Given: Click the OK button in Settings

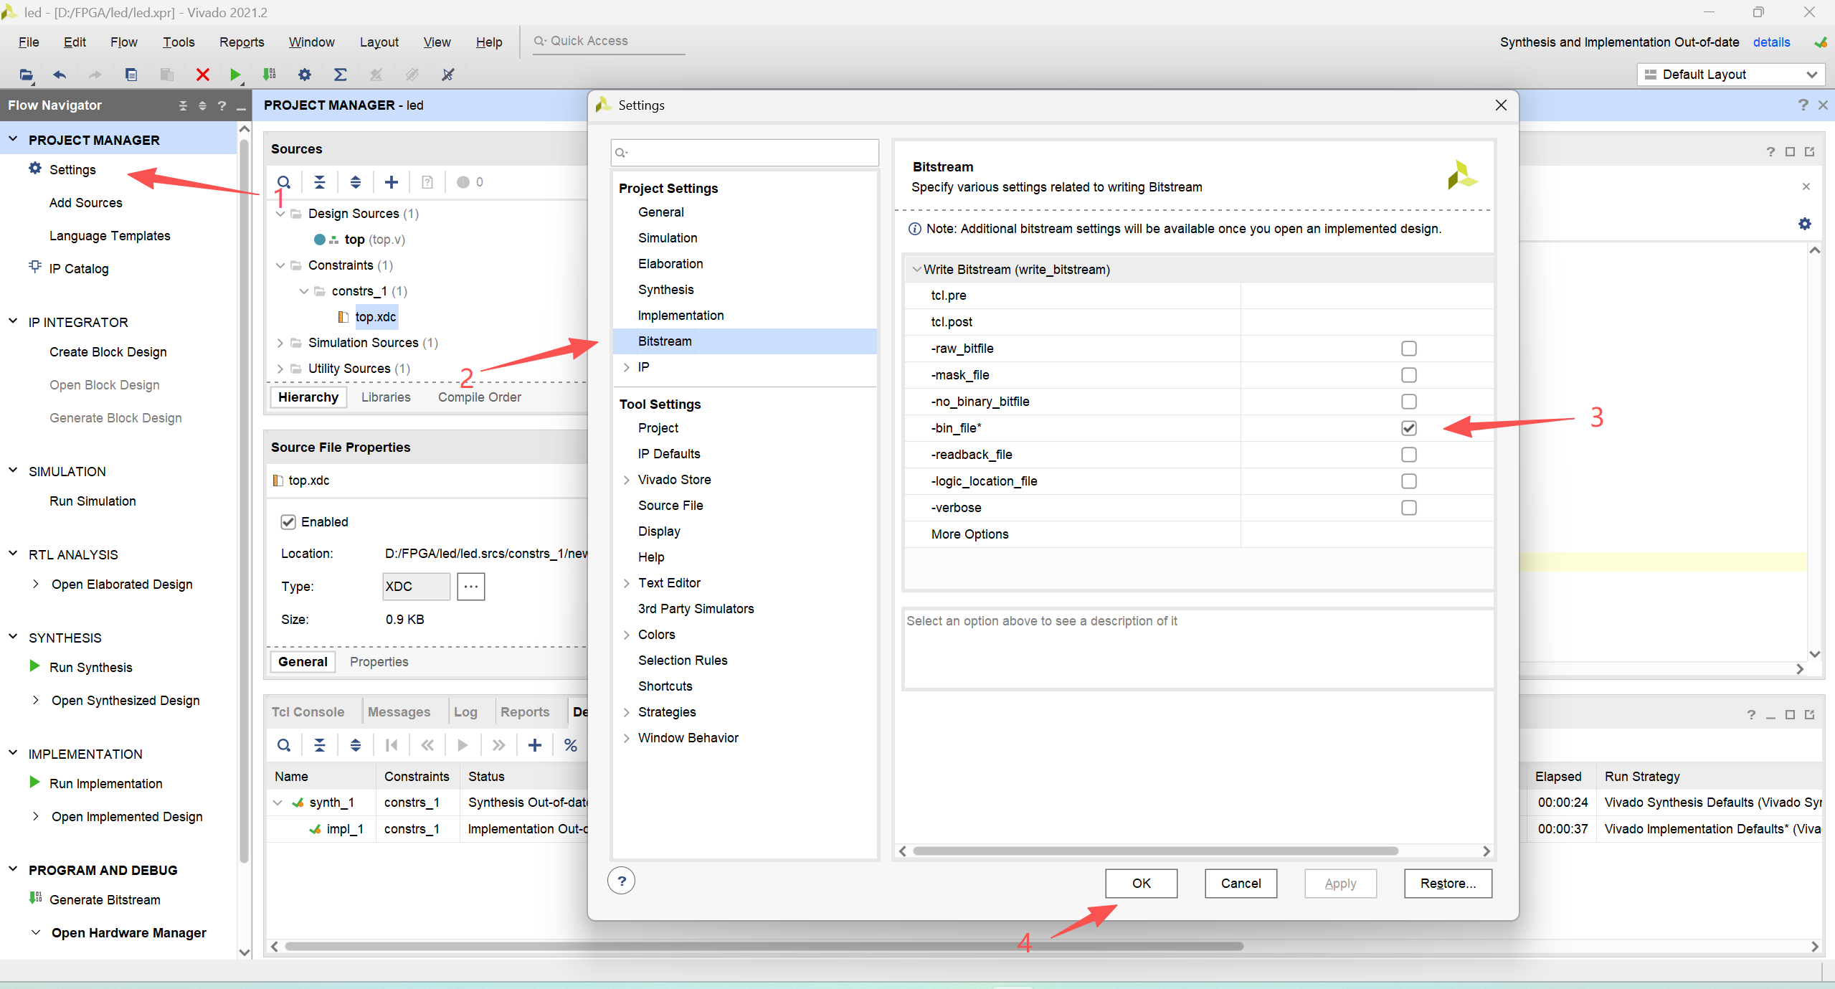Looking at the screenshot, I should tap(1141, 884).
